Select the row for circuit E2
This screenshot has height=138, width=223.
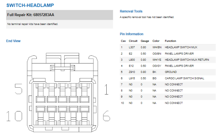[x=168, y=53]
